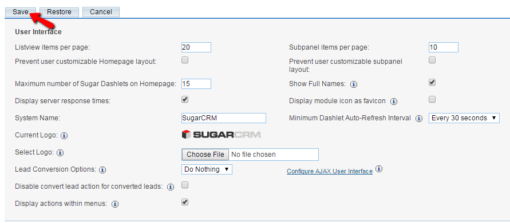Click the Listview items per page label
The height and width of the screenshot is (223, 510).
(52, 47)
